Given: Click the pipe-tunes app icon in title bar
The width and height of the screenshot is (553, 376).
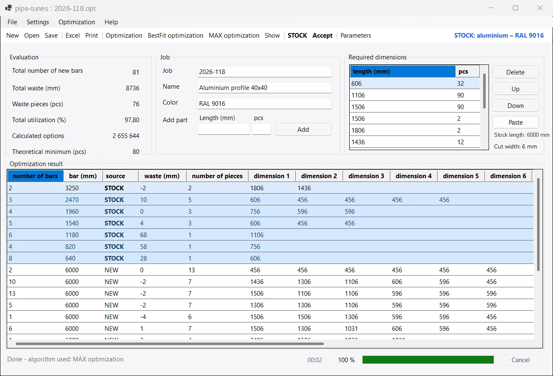Looking at the screenshot, I should pos(8,8).
